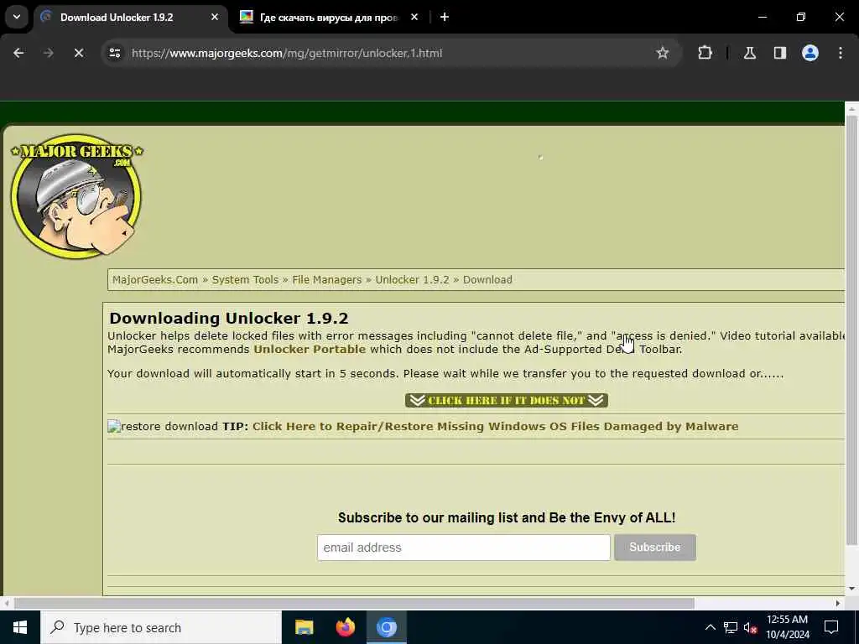This screenshot has height=644, width=859.
Task: Click the scroll right arrow
Action: tap(838, 604)
